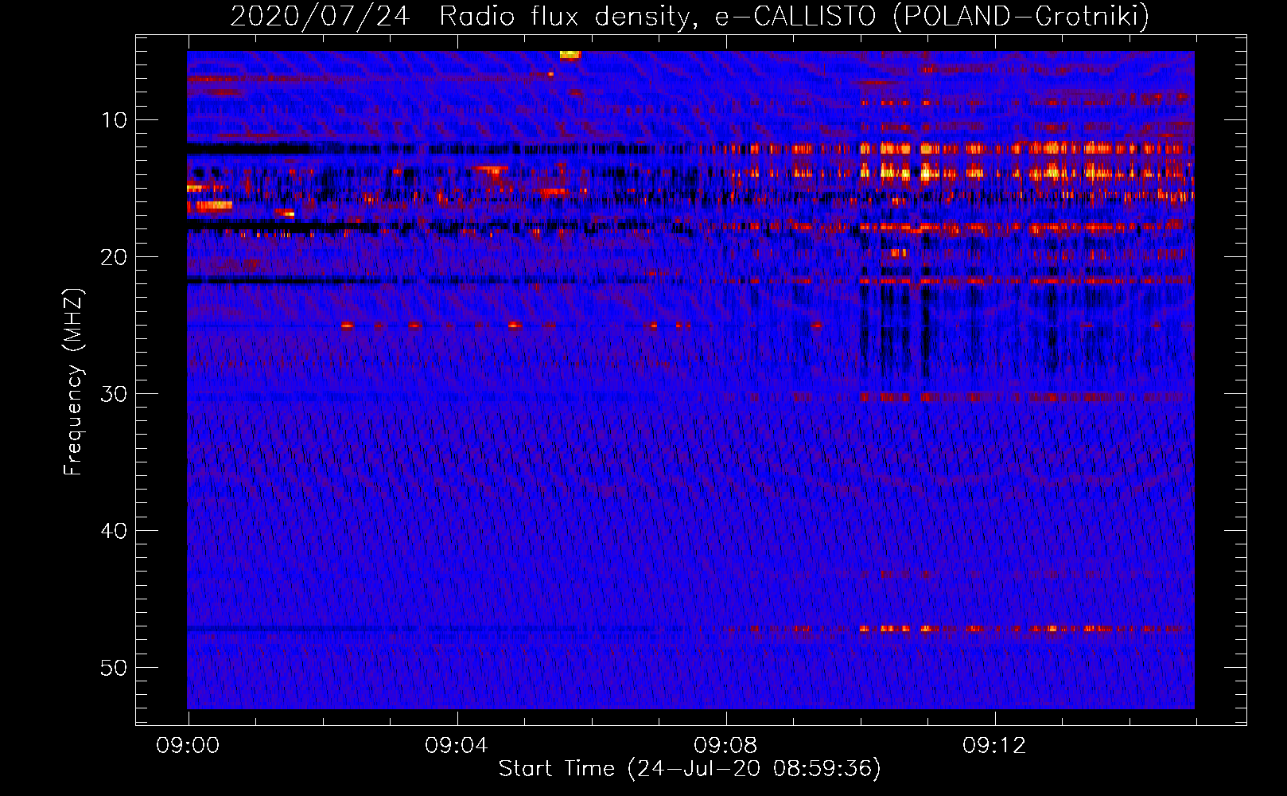Click the 09:00 time tick label
Screen dimensions: 1287x796
(188, 746)
